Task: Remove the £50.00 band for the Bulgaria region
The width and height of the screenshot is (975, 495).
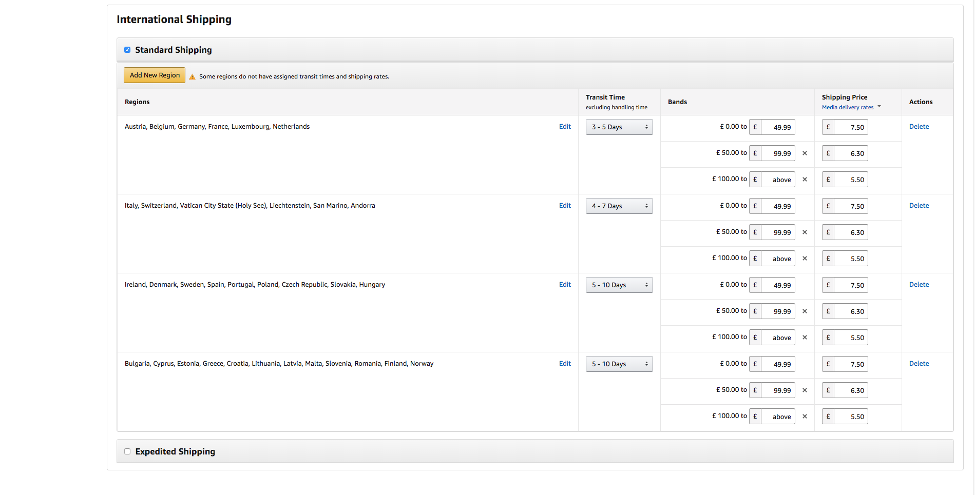Action: pos(805,390)
